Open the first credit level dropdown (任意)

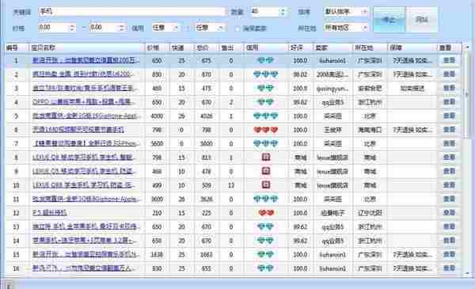(165, 28)
